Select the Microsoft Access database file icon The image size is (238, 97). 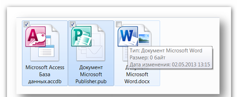point(42,43)
